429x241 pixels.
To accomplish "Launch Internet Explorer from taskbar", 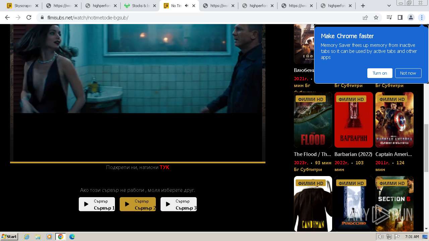I will pyautogui.click(x=26, y=237).
